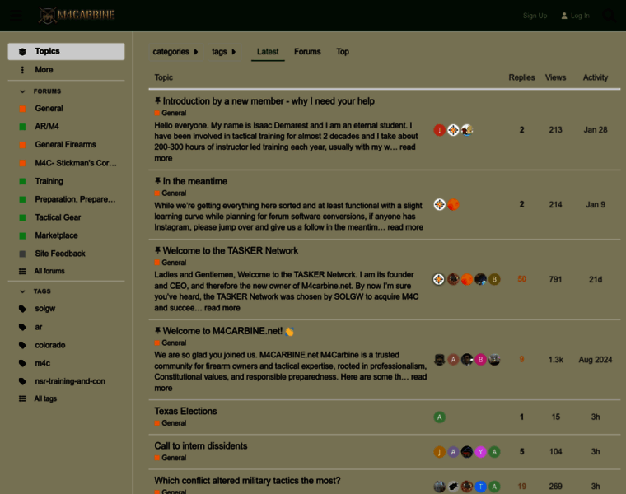626x494 pixels.
Task: Collapse the Tags sidebar section
Action: 23,291
